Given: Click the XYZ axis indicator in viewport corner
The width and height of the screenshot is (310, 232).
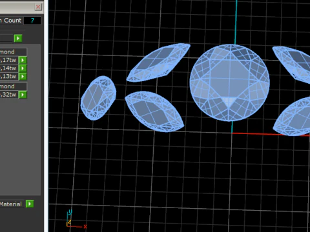Looking at the screenshot, I should point(76,219).
